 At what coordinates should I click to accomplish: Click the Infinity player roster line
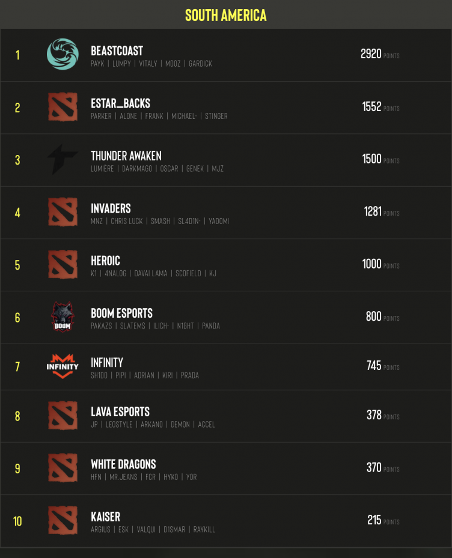point(144,375)
